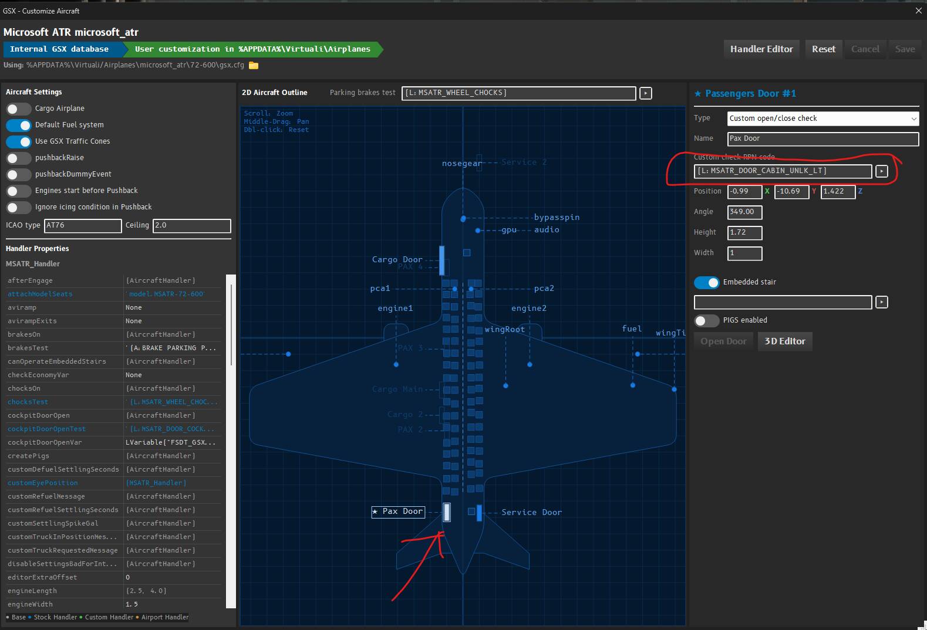Select the afterEngage property row
The width and height of the screenshot is (927, 630).
113,281
